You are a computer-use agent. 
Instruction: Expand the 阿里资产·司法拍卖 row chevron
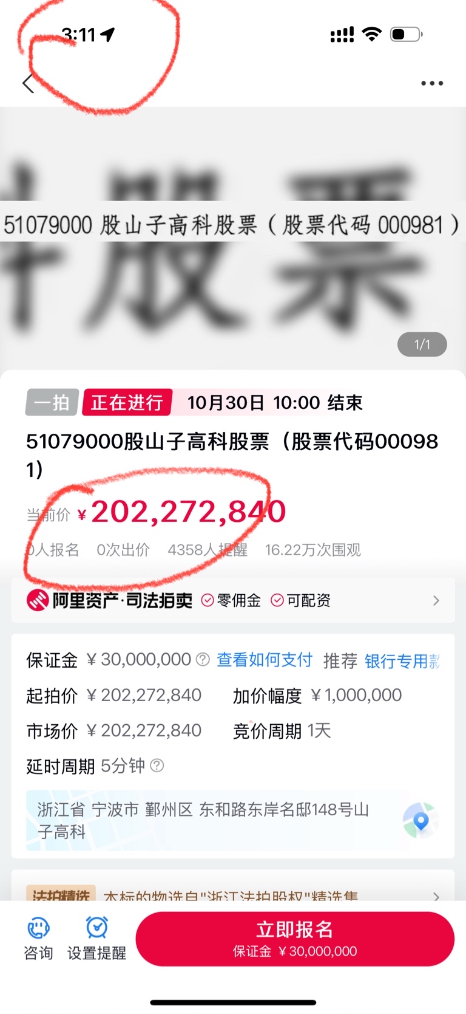point(436,600)
